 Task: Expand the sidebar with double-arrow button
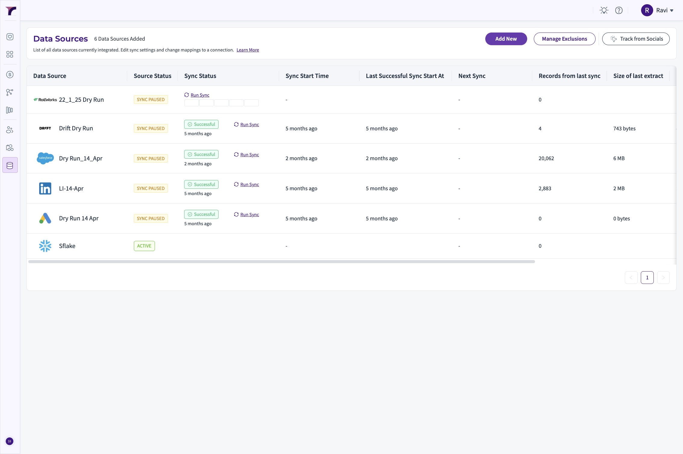(10, 441)
